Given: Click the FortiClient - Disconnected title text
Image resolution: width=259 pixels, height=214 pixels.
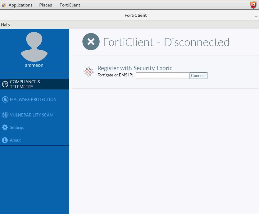Looking at the screenshot, I should tap(166, 42).
